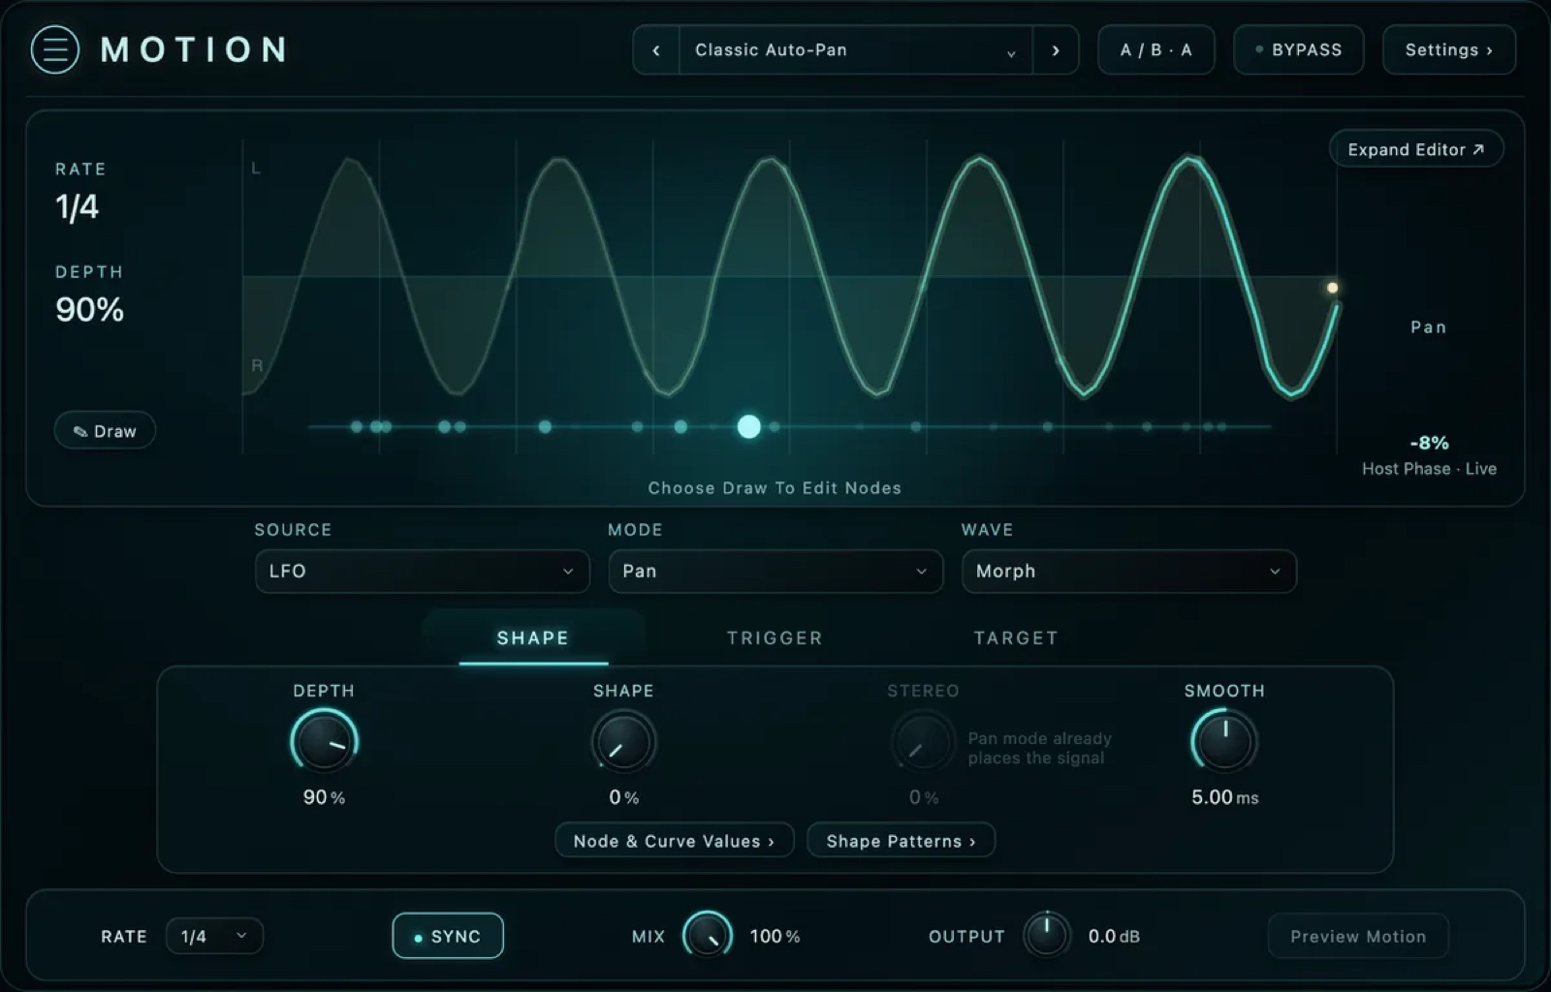Click the disabled STEREO knob

pos(923,742)
